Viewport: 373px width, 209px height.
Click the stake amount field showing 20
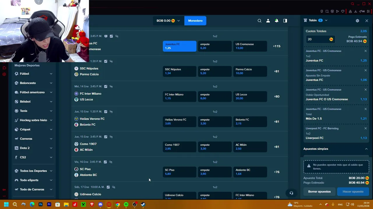(x=320, y=39)
